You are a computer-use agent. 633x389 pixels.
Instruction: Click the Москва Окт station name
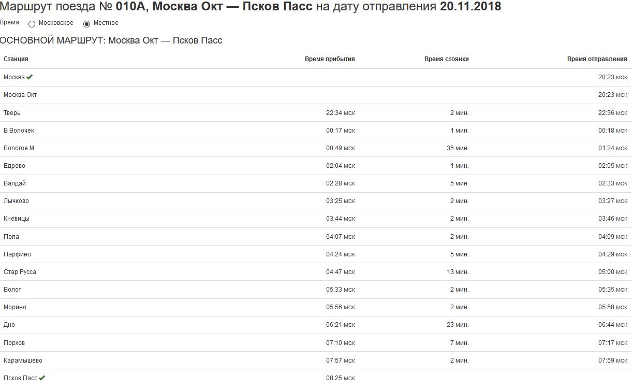pos(20,95)
